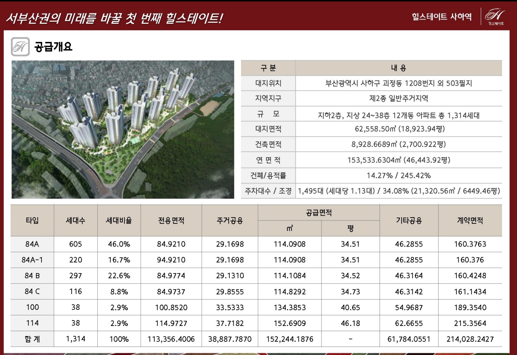Click the 타입 column header
The image size is (517, 355).
tap(32, 220)
